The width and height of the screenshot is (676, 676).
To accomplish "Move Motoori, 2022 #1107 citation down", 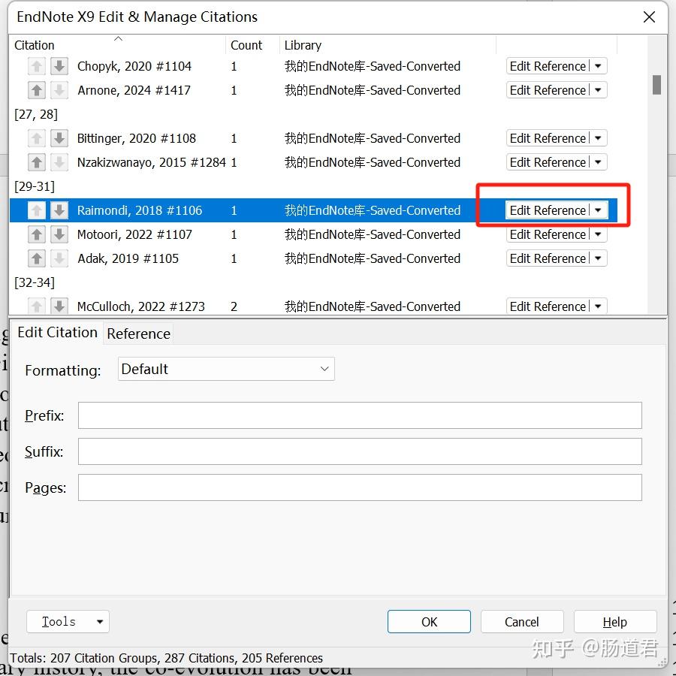I will (59, 234).
